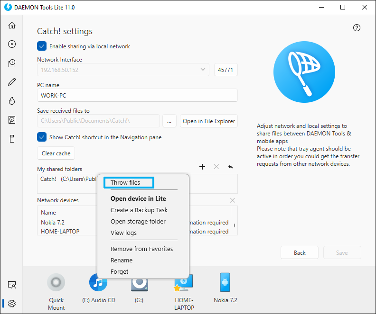376x314 pixels.
Task: Click the save path field
Action: point(98,121)
